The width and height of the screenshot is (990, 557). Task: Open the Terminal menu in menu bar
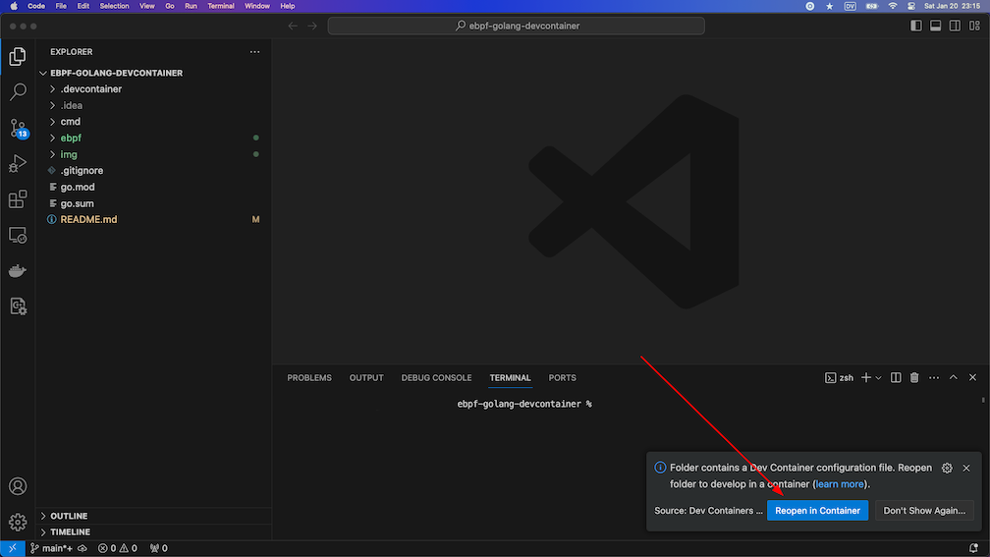coord(220,6)
